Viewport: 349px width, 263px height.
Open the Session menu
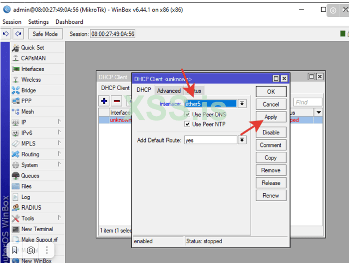click(12, 22)
